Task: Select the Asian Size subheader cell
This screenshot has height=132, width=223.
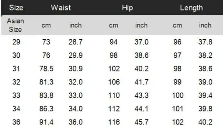Action: pyautogui.click(x=16, y=25)
